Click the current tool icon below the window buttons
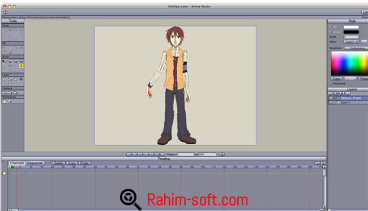 6,12
